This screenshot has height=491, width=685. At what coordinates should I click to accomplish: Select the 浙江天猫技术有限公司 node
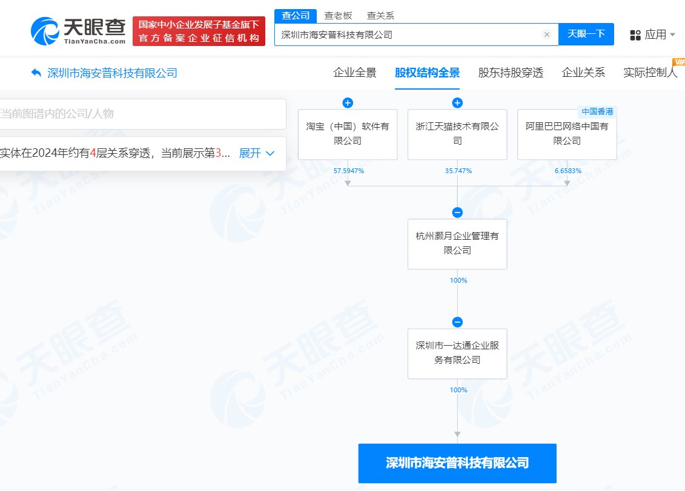(x=457, y=134)
